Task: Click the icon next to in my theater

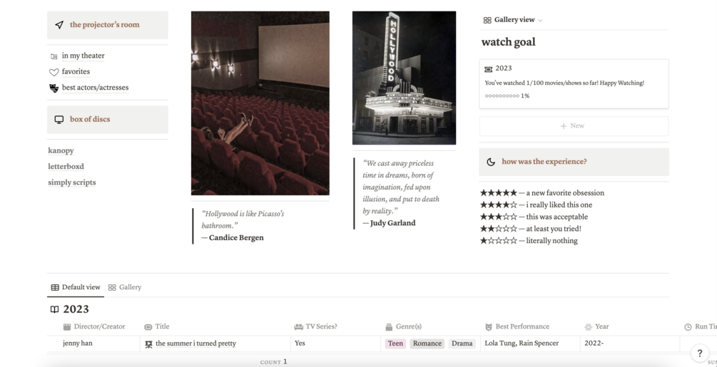Action: [54, 56]
